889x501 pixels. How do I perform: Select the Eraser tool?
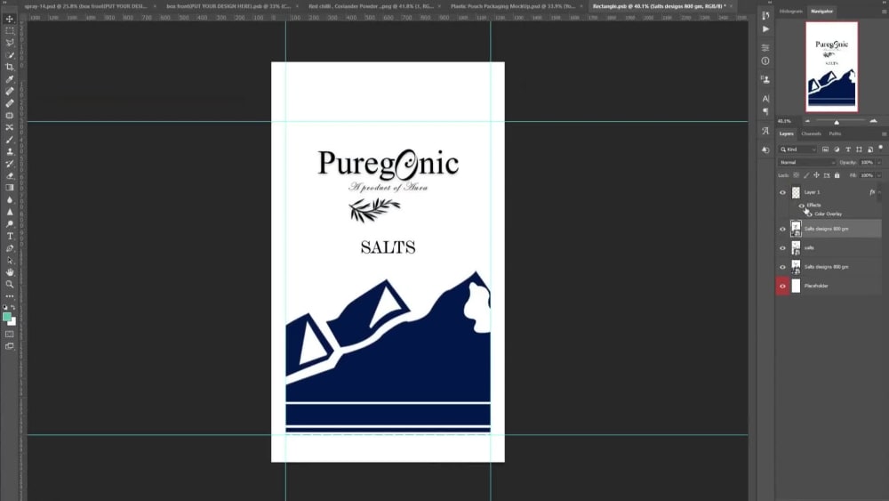[x=10, y=175]
